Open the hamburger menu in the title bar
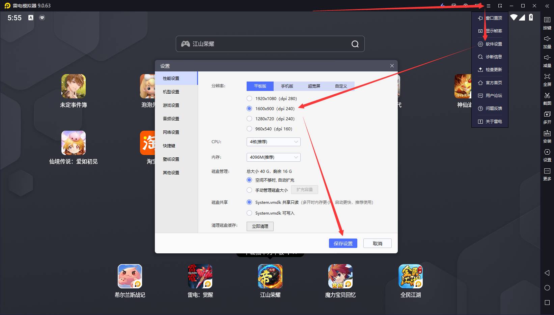The width and height of the screenshot is (554, 315). point(488,6)
